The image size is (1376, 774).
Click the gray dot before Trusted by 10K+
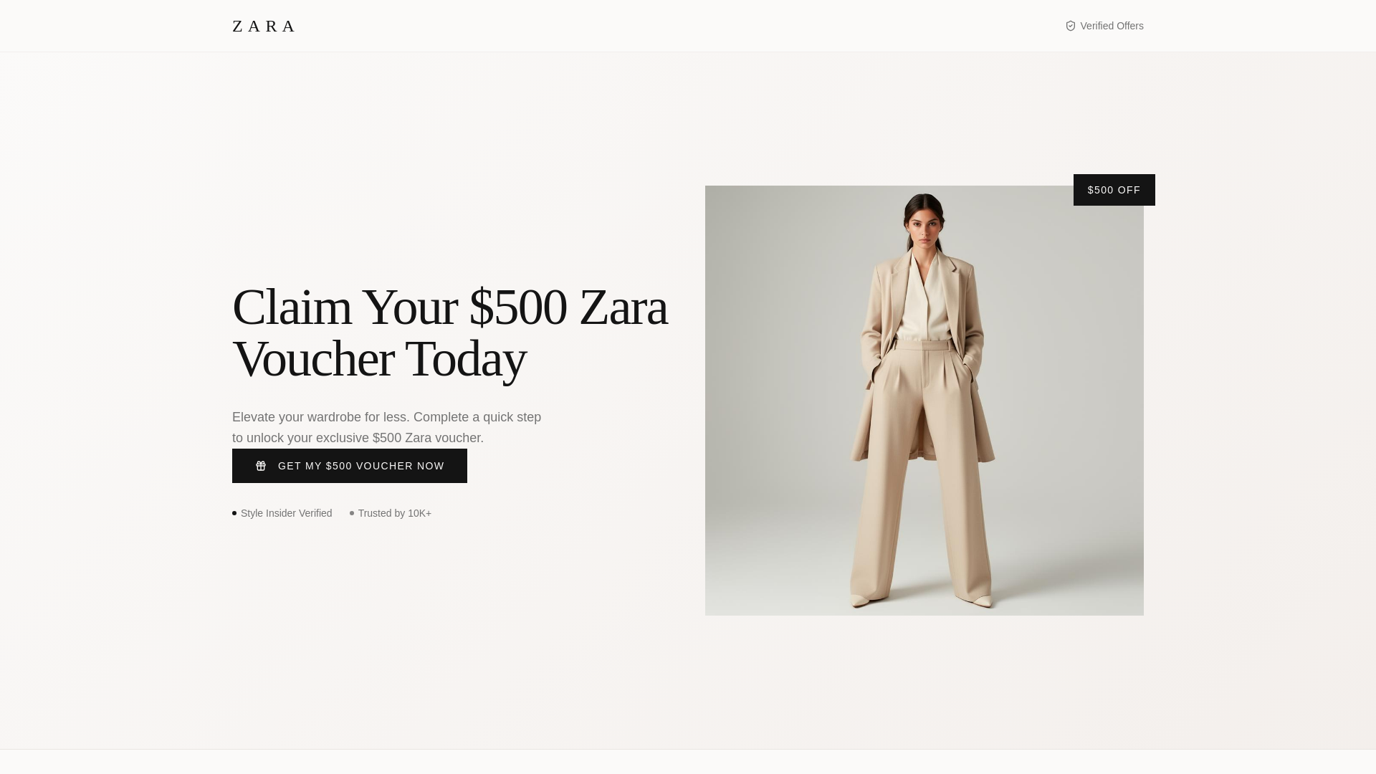tap(352, 513)
